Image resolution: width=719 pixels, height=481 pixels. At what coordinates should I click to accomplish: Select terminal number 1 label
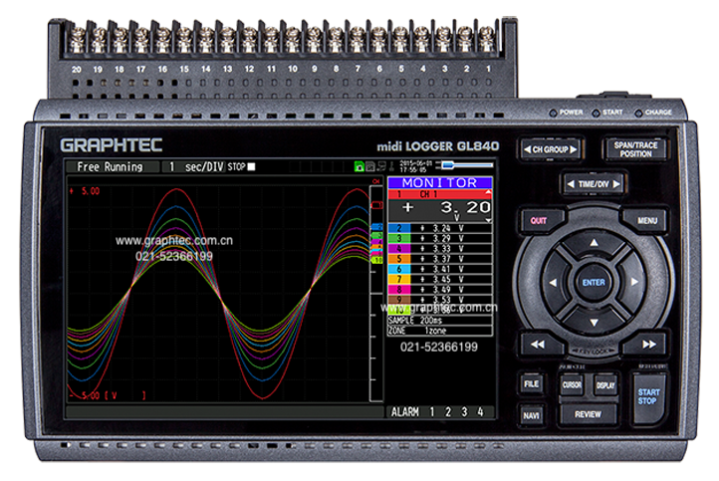tap(488, 69)
